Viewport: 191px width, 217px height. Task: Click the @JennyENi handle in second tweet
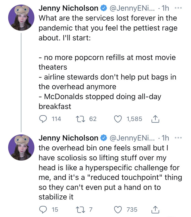pos(132,138)
